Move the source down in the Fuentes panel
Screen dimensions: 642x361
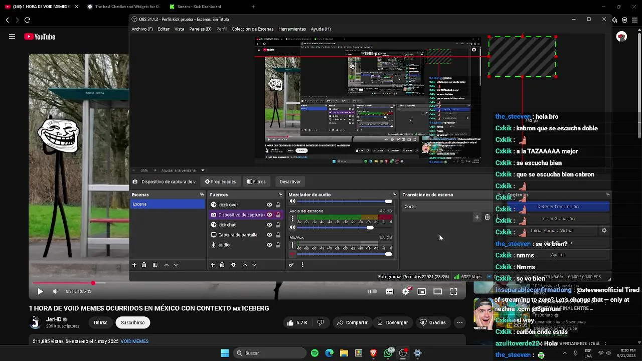pos(254,265)
